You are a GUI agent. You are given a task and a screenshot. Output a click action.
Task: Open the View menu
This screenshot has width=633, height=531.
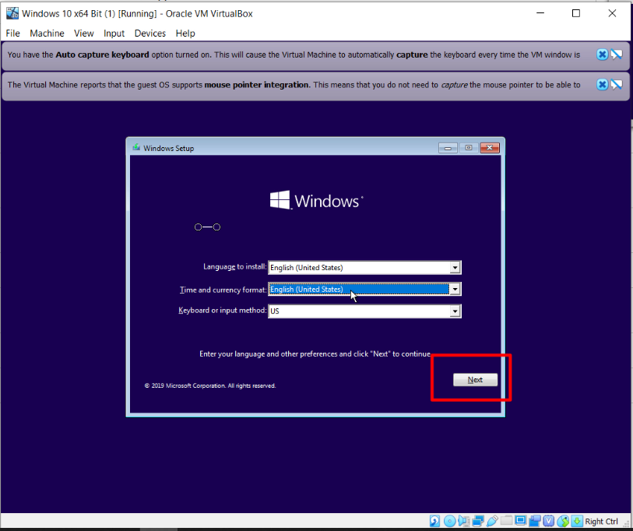(x=83, y=33)
